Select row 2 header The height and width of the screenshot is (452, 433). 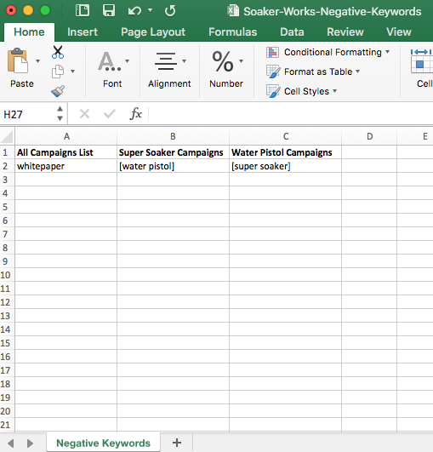[6, 166]
